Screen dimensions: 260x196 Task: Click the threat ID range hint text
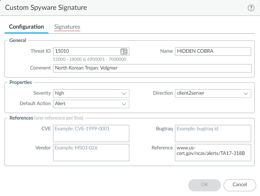89,59
